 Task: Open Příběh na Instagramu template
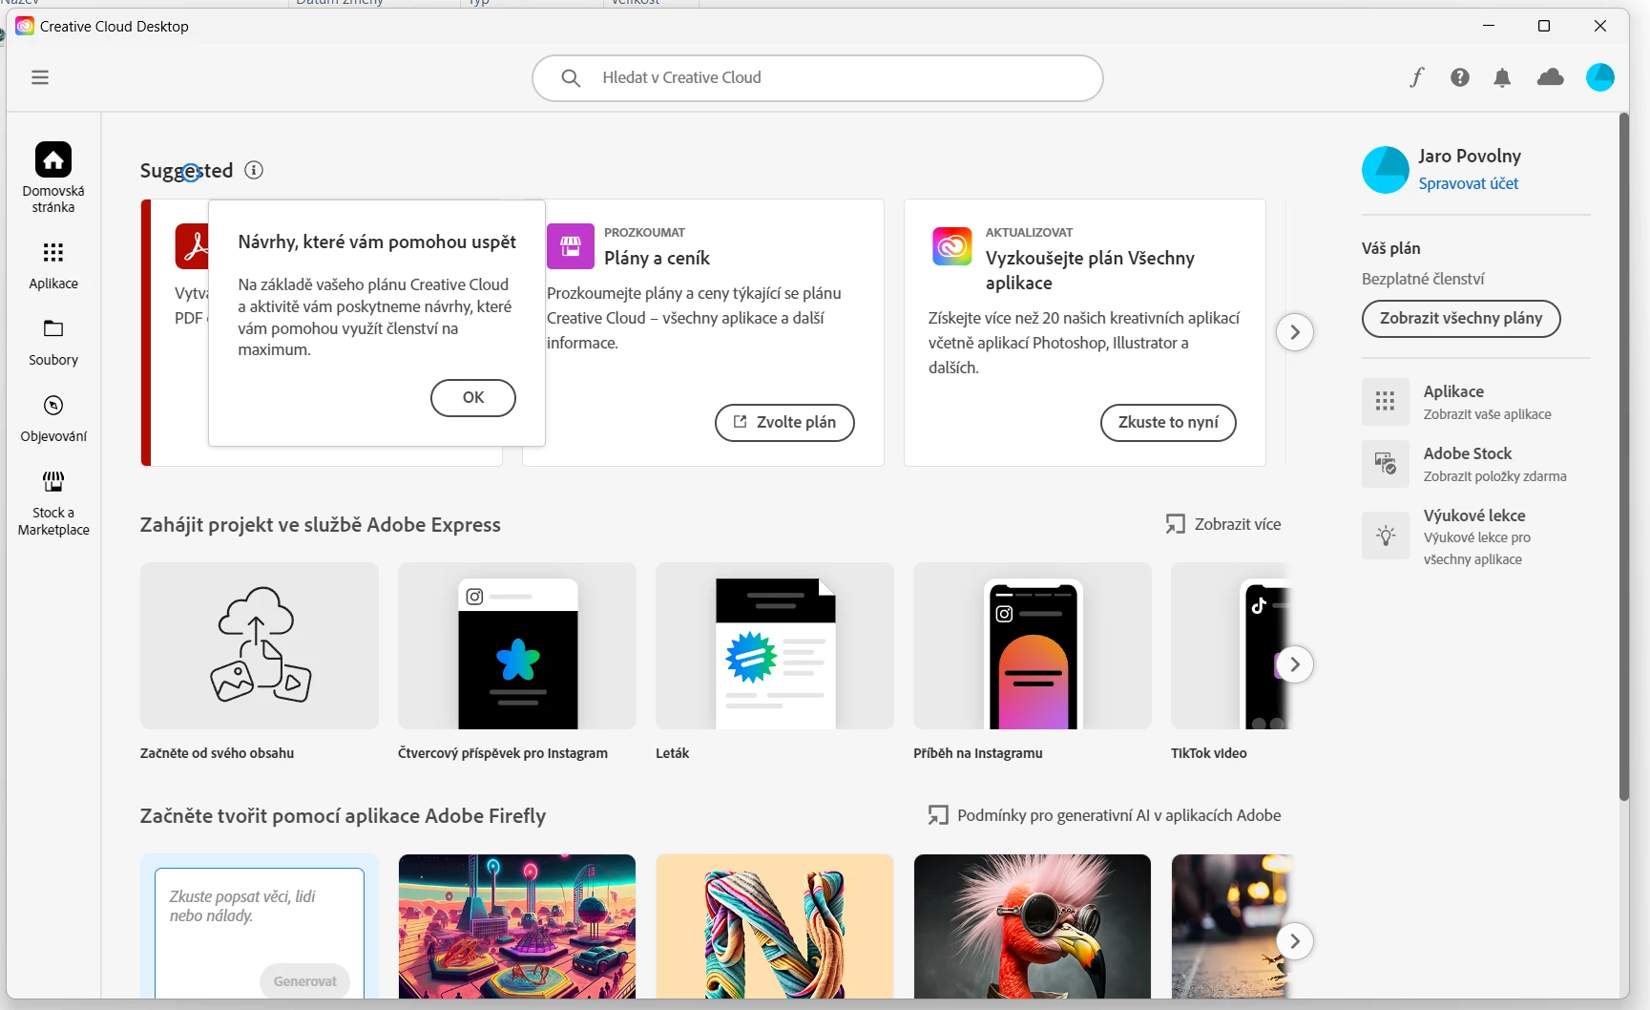(1033, 646)
